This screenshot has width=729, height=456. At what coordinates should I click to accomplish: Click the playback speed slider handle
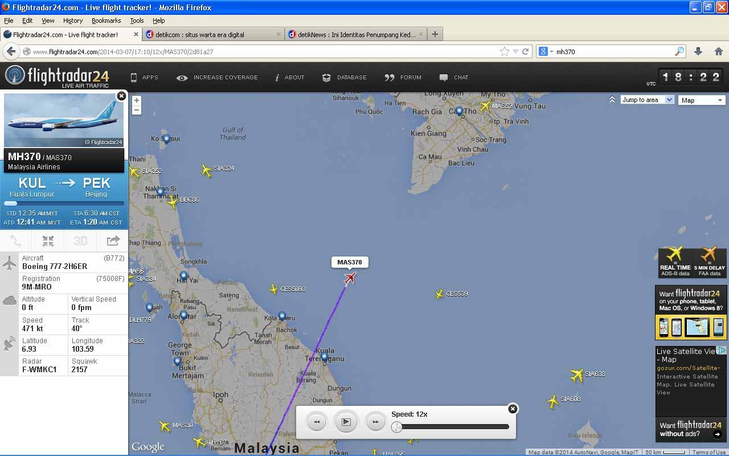(397, 426)
